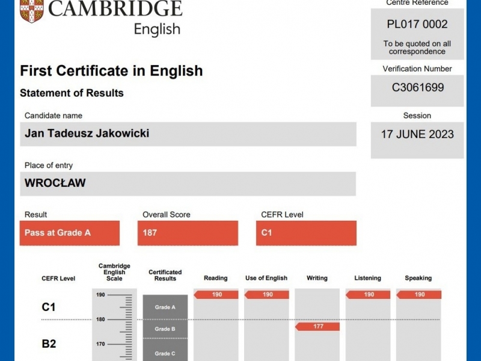Click the Use of English column header
Screen dimensions: 481x361
[266, 278]
